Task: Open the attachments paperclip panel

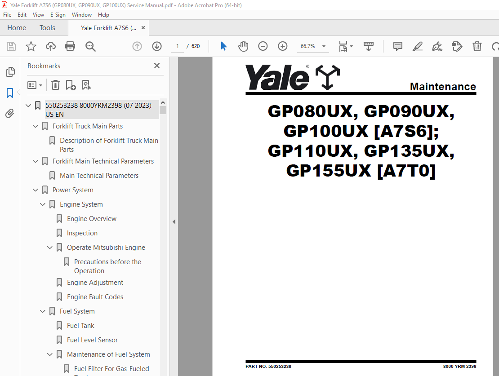Action: tap(10, 113)
